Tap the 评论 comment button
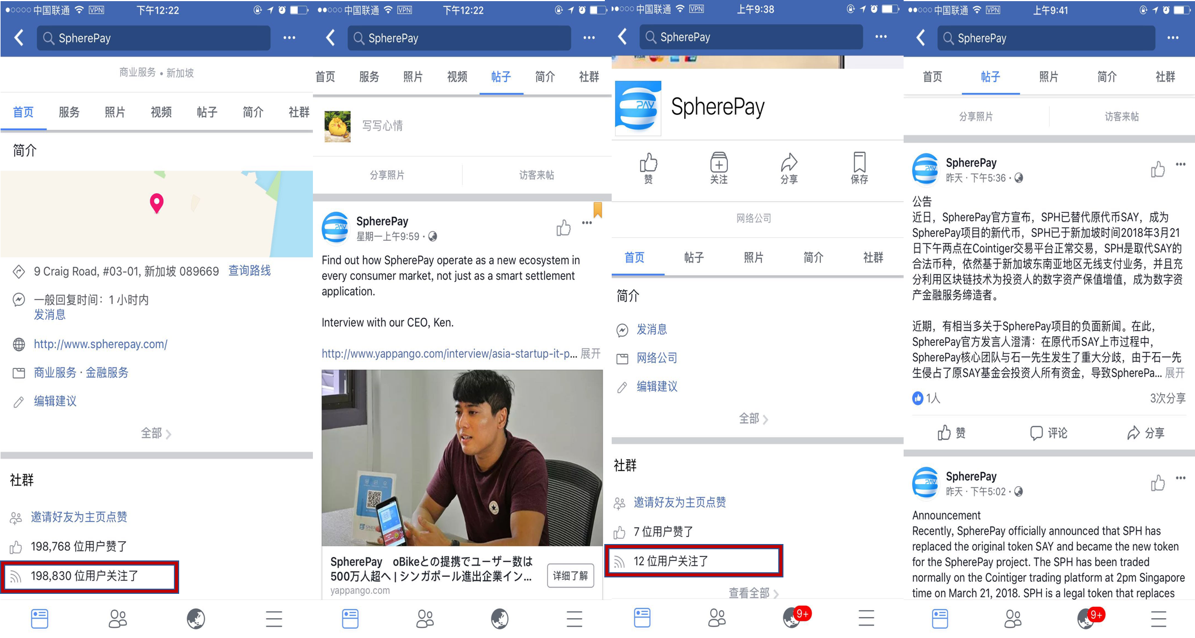The height and width of the screenshot is (638, 1195). click(x=1049, y=433)
